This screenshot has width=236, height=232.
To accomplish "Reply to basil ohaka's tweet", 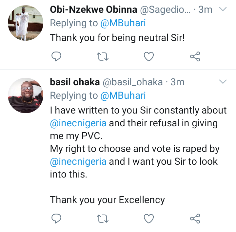I will (56, 219).
